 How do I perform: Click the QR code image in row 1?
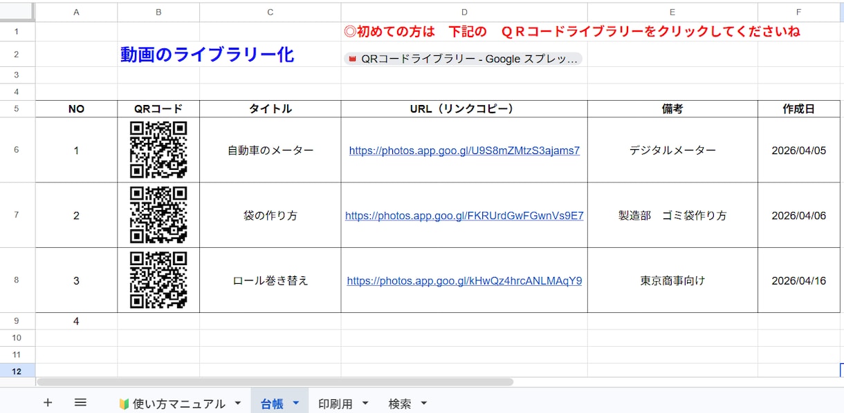pos(158,150)
